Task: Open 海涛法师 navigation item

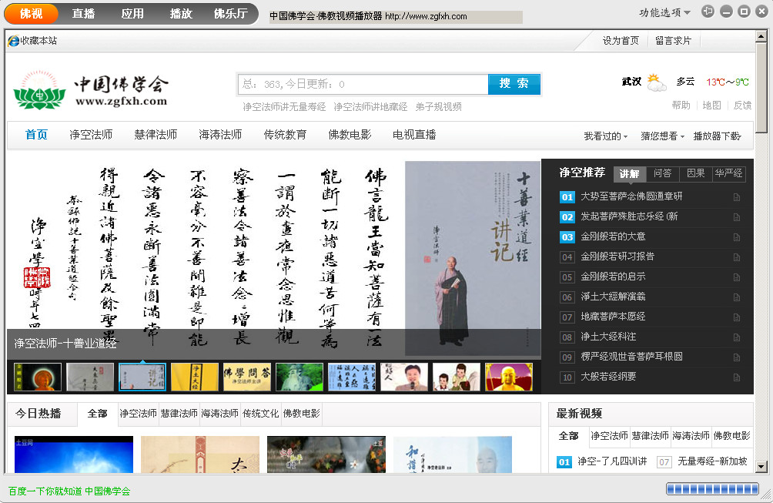Action: pos(220,135)
